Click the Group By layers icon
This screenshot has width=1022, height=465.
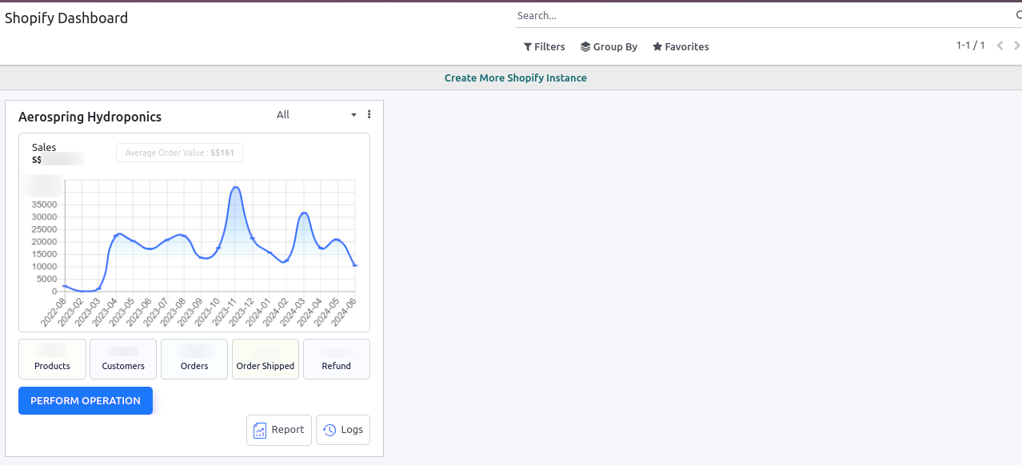pyautogui.click(x=585, y=47)
